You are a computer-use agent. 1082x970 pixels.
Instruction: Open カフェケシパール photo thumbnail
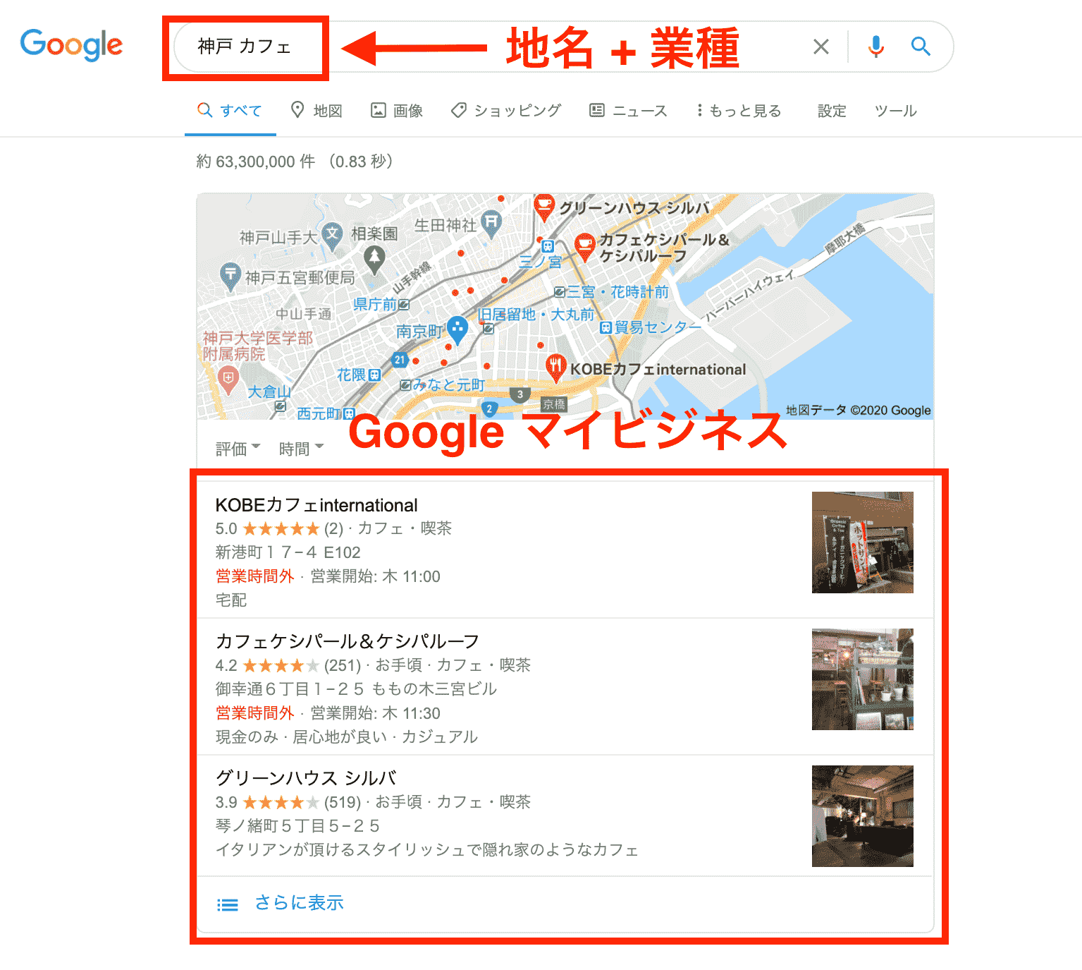coord(863,679)
